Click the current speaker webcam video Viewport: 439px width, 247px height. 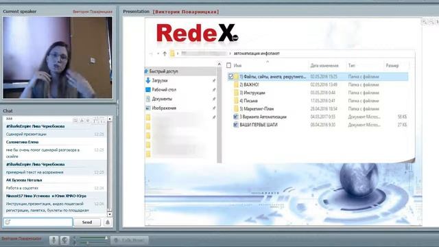coord(58,58)
